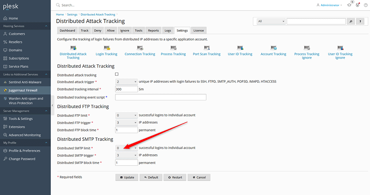Viewport: 370px width, 195px height.
Task: Open the Distributed FTP trigger dropdown
Action: coord(126,122)
